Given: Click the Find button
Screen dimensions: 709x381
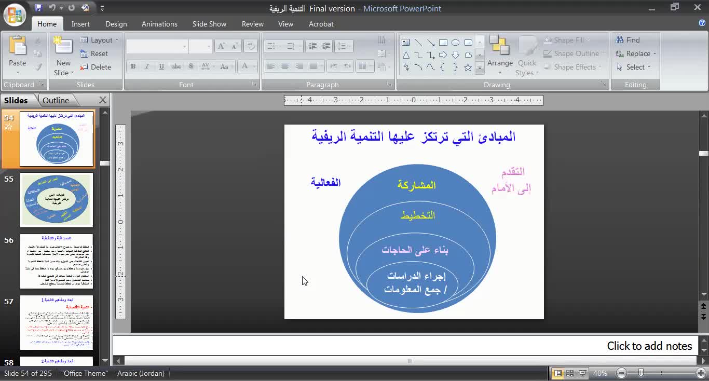Looking at the screenshot, I should click(x=628, y=40).
